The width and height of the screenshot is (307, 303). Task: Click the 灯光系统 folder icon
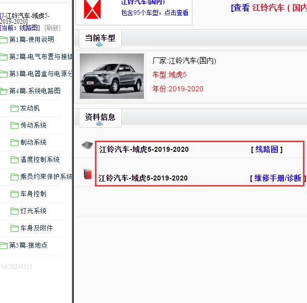coord(15,211)
